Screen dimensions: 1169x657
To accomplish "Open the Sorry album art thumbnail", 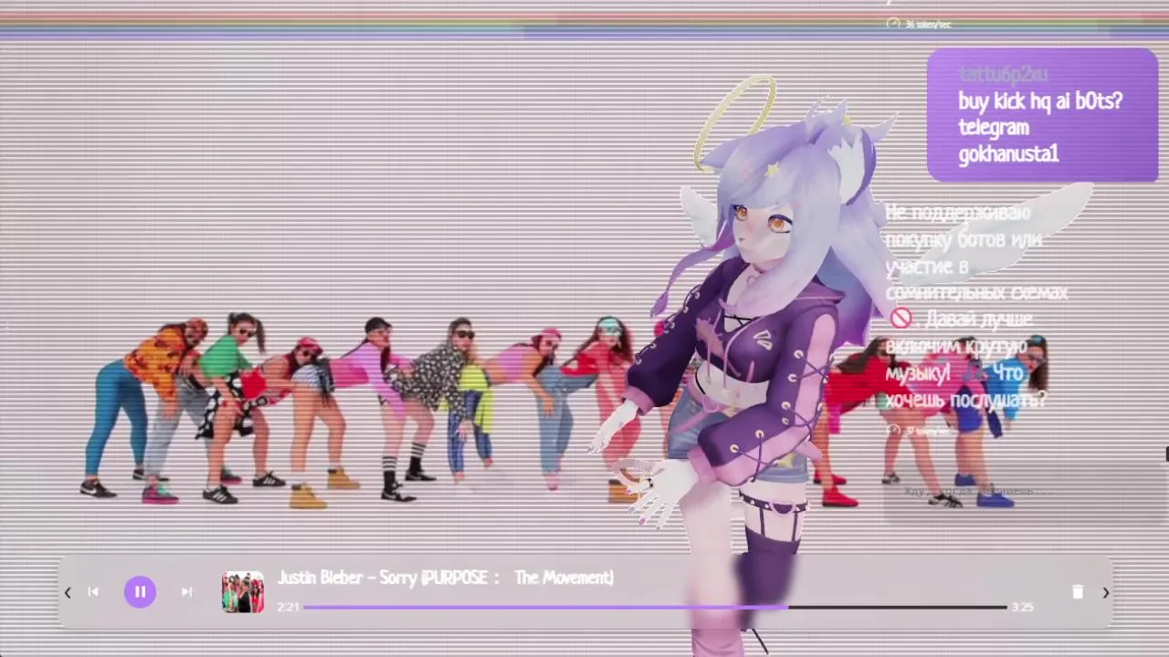I will [x=243, y=592].
